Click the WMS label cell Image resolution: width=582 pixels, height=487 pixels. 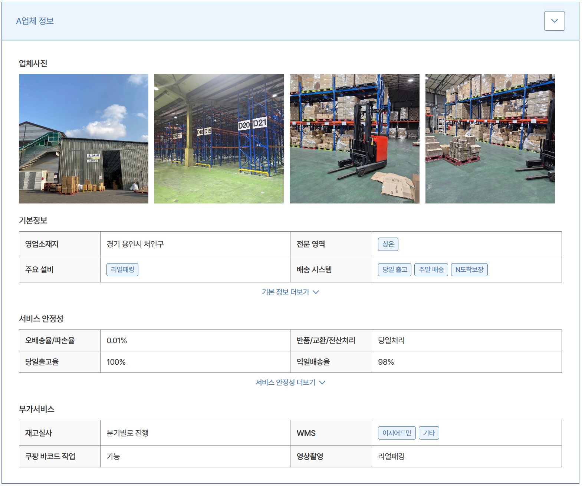331,433
